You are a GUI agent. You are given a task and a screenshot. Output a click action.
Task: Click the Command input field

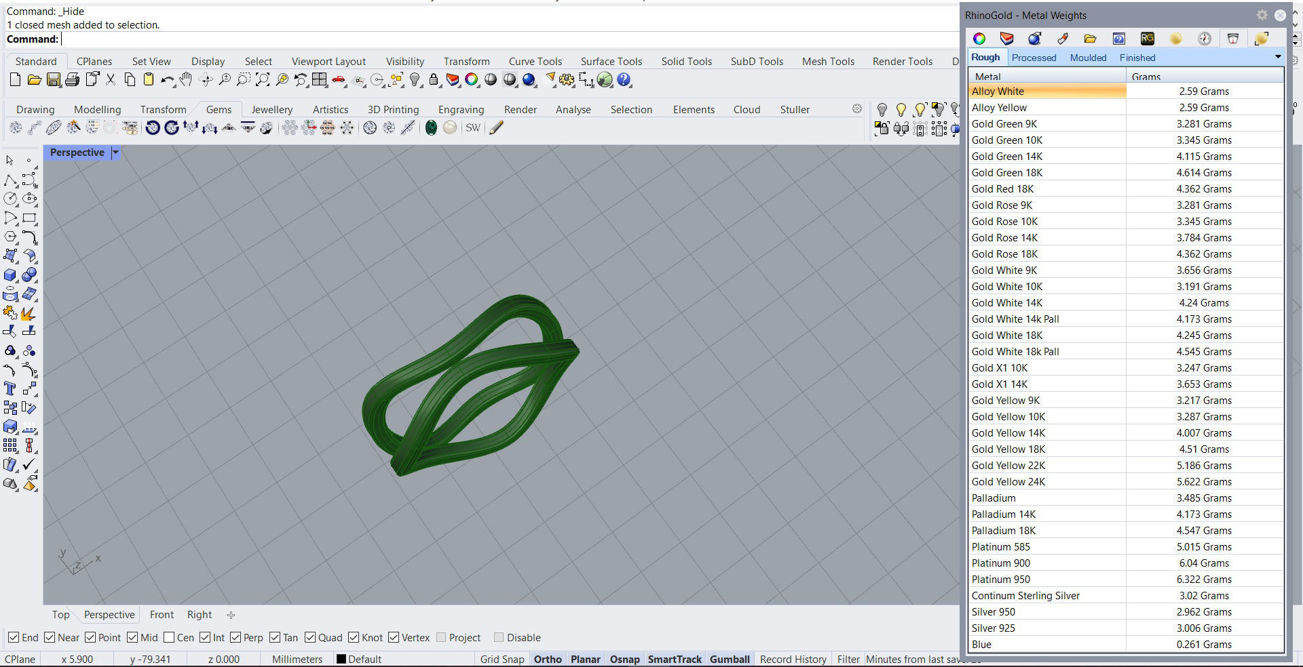click(509, 39)
